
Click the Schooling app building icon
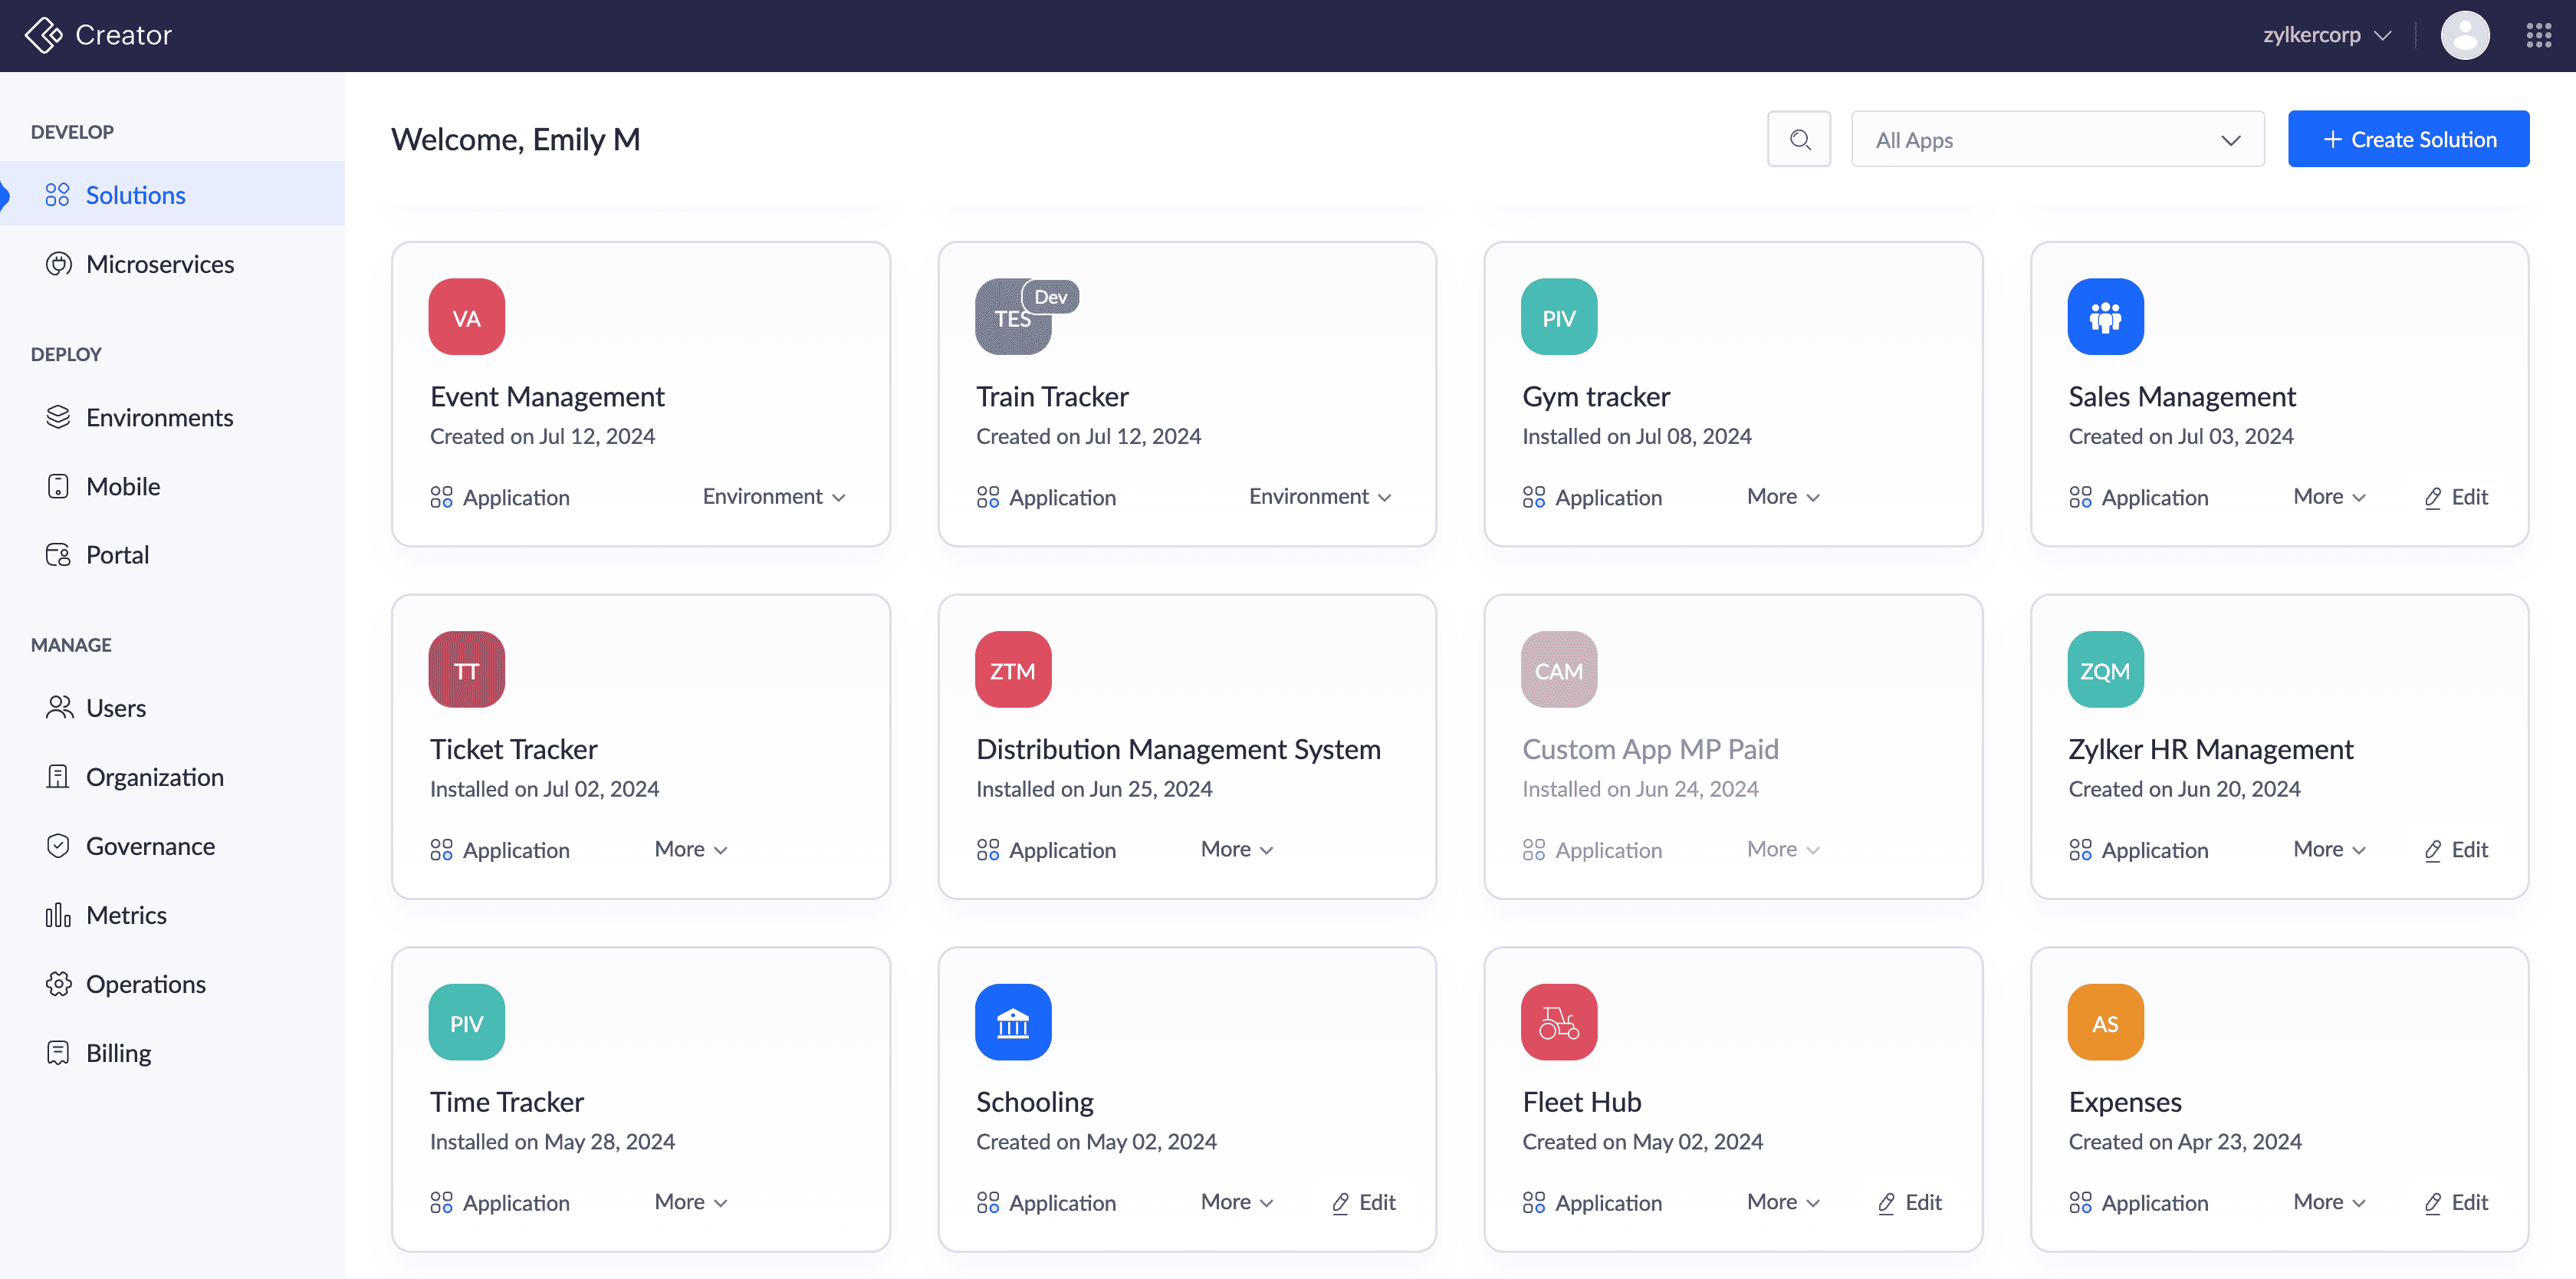pyautogui.click(x=1012, y=1022)
